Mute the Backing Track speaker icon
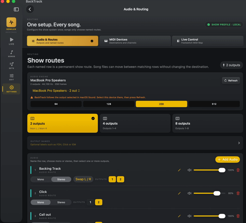 click(x=189, y=170)
